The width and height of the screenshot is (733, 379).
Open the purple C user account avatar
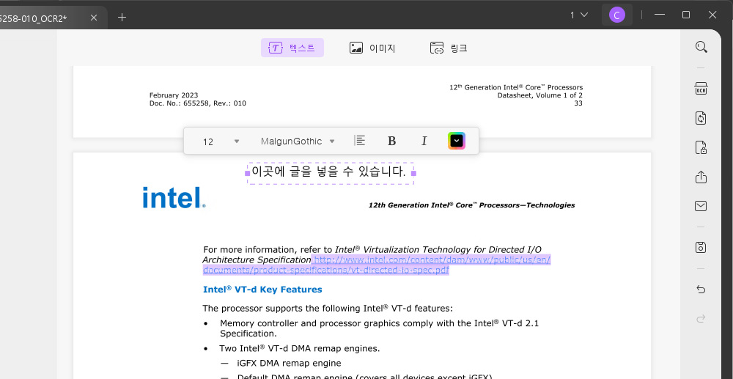[x=616, y=15]
